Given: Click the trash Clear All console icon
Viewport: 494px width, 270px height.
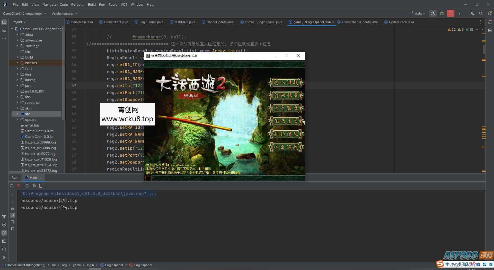Looking at the screenshot, I should 13,229.
